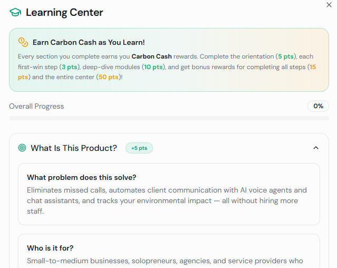Image resolution: width=337 pixels, height=268 pixels.
Task: Click the 0% overall progress badge
Action: [318, 106]
